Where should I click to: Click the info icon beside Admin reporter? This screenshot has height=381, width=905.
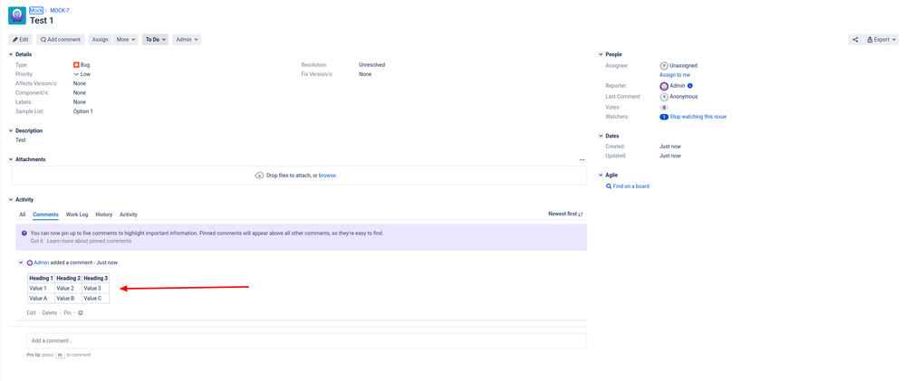[x=690, y=86]
